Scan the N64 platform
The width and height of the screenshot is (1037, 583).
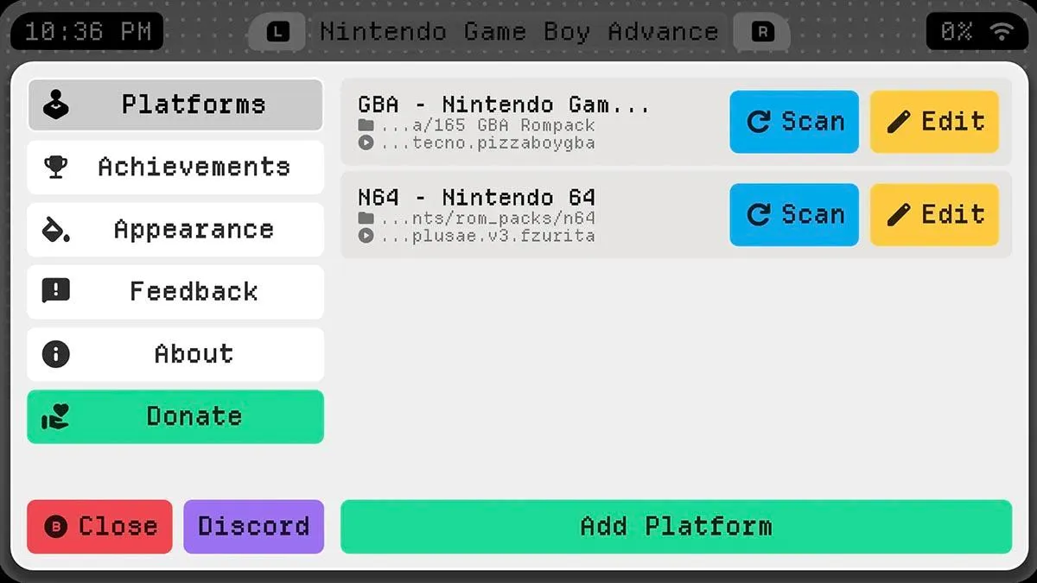tap(794, 215)
